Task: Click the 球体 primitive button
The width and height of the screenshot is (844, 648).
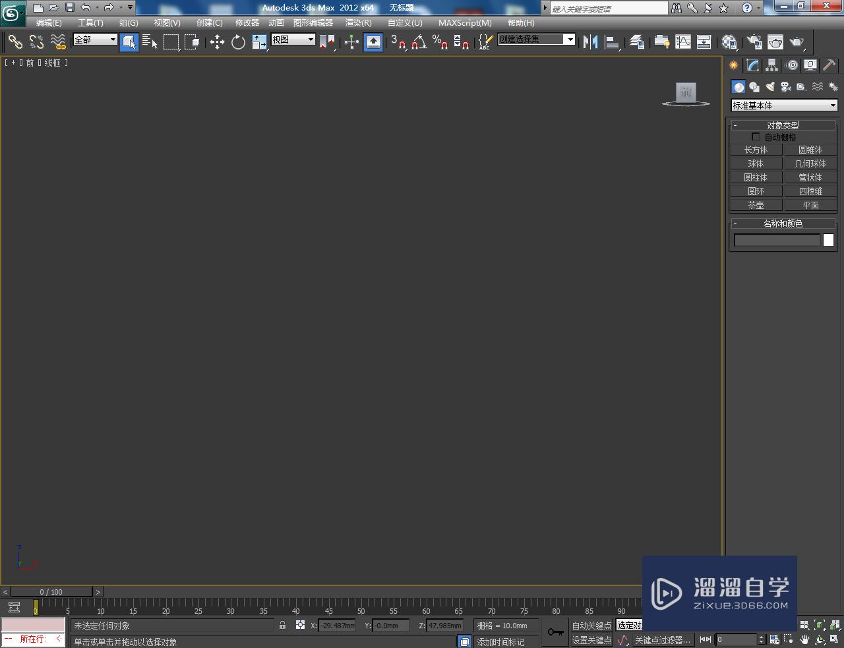Action: [x=756, y=163]
